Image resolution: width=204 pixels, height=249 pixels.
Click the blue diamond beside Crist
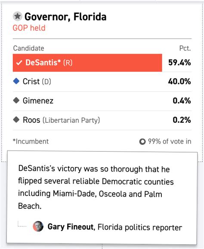pyautogui.click(x=16, y=81)
